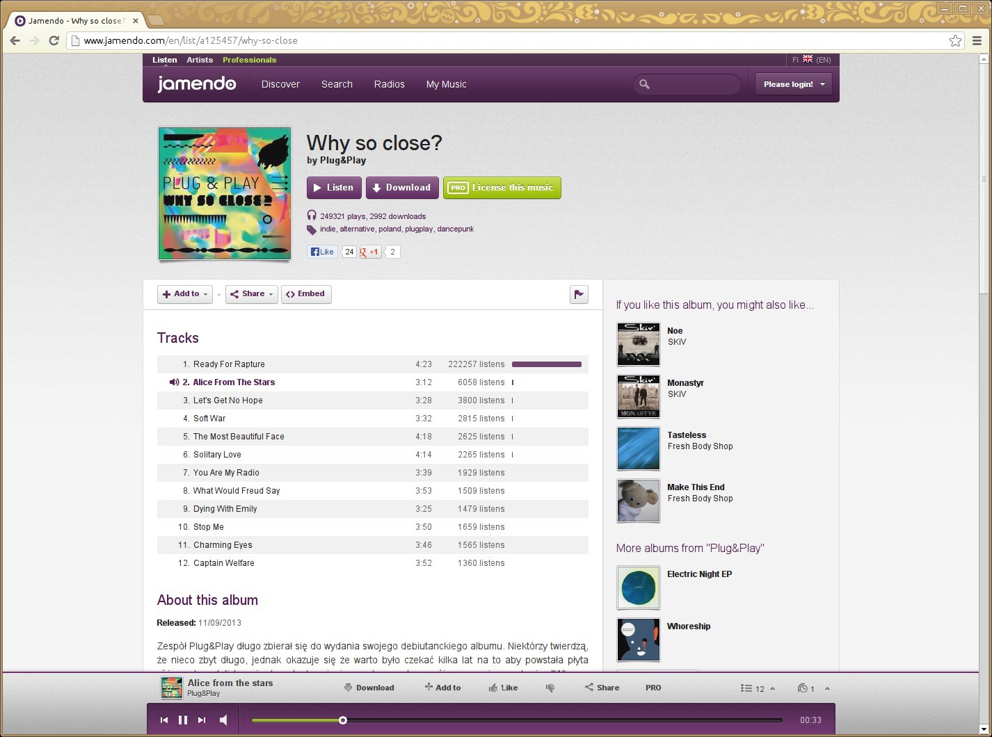992x737 pixels.
Task: Seek using the player progress bar
Action: [x=517, y=720]
